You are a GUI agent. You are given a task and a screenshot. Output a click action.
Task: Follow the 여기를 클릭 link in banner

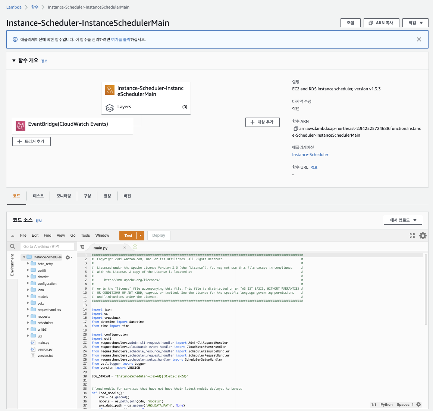click(120, 40)
